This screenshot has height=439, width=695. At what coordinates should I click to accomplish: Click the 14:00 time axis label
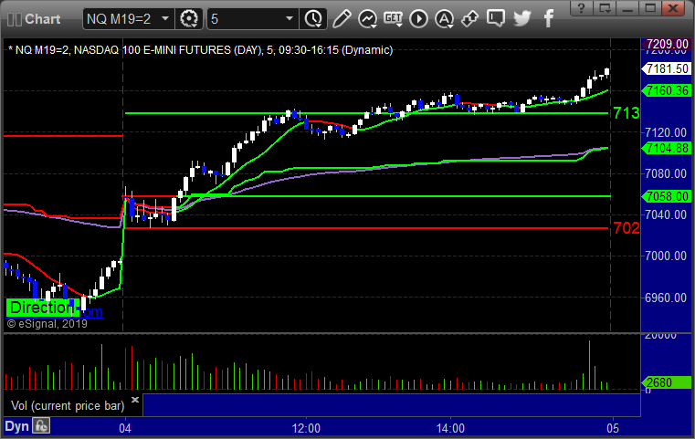coord(450,428)
